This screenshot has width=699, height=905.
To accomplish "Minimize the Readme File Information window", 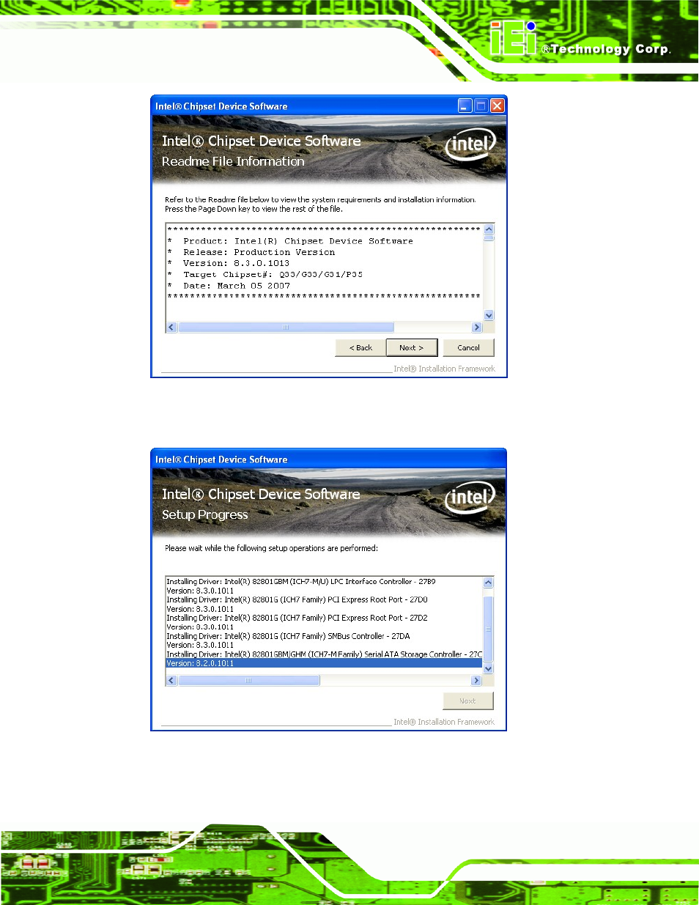I will coord(465,106).
